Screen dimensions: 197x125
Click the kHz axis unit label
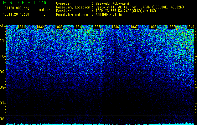(x=3, y=25)
